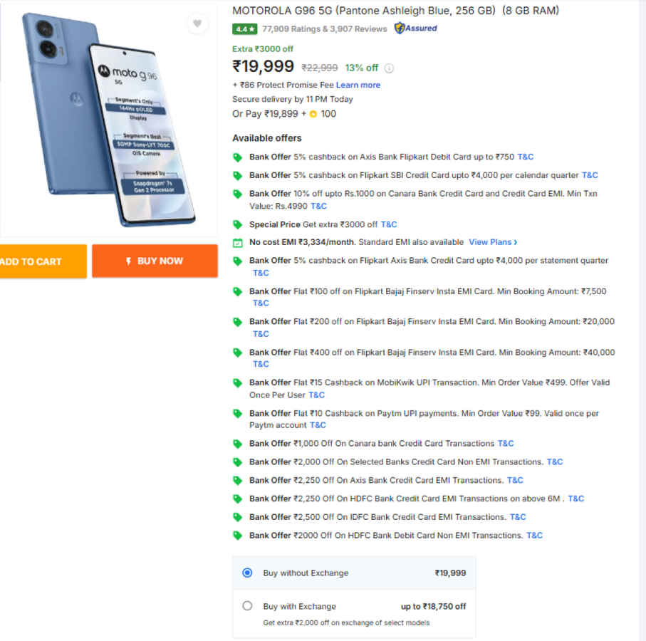The image size is (646, 641).
Task: Open Learn more for Protect Promise Fee
Action: 358,85
